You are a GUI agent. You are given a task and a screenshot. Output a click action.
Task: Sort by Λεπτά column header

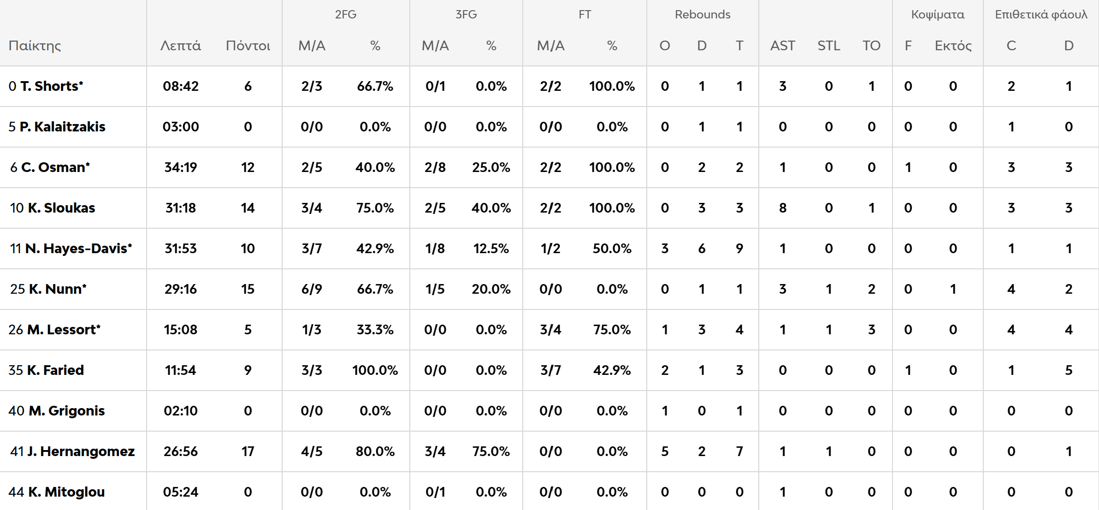pyautogui.click(x=181, y=46)
